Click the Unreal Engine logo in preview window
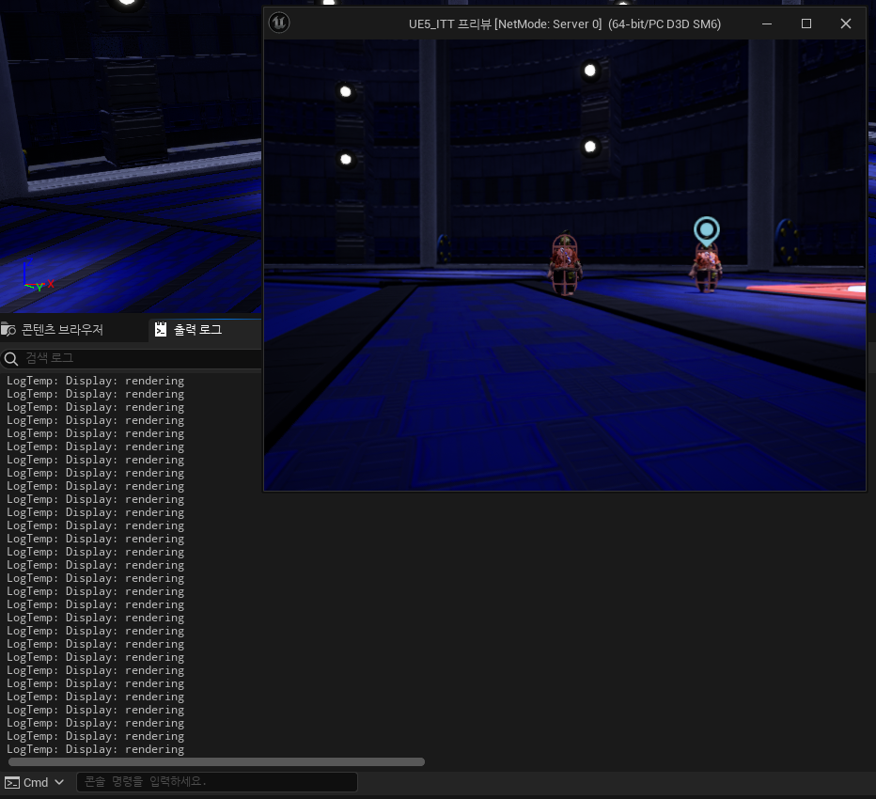 point(279,23)
